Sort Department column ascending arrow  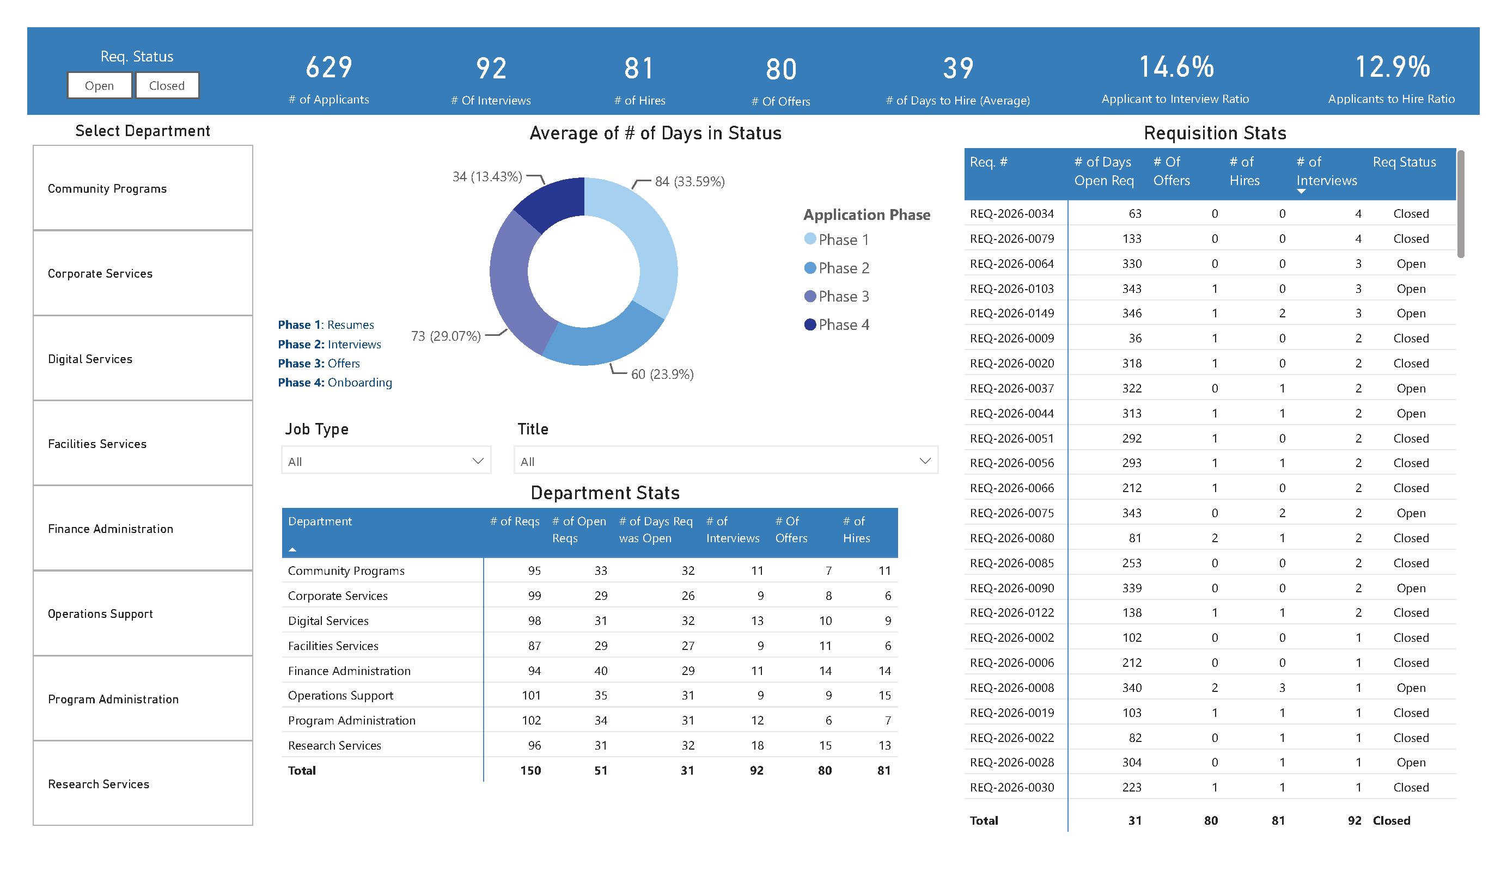click(x=292, y=549)
